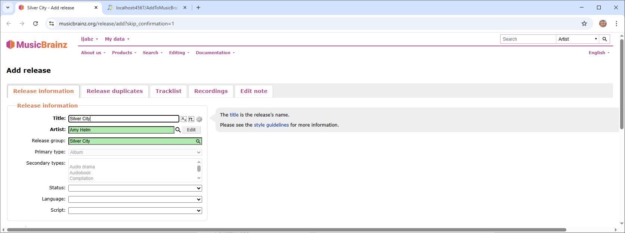625x233 pixels.
Task: Click the MusicBrainz logo
Action: click(x=37, y=45)
